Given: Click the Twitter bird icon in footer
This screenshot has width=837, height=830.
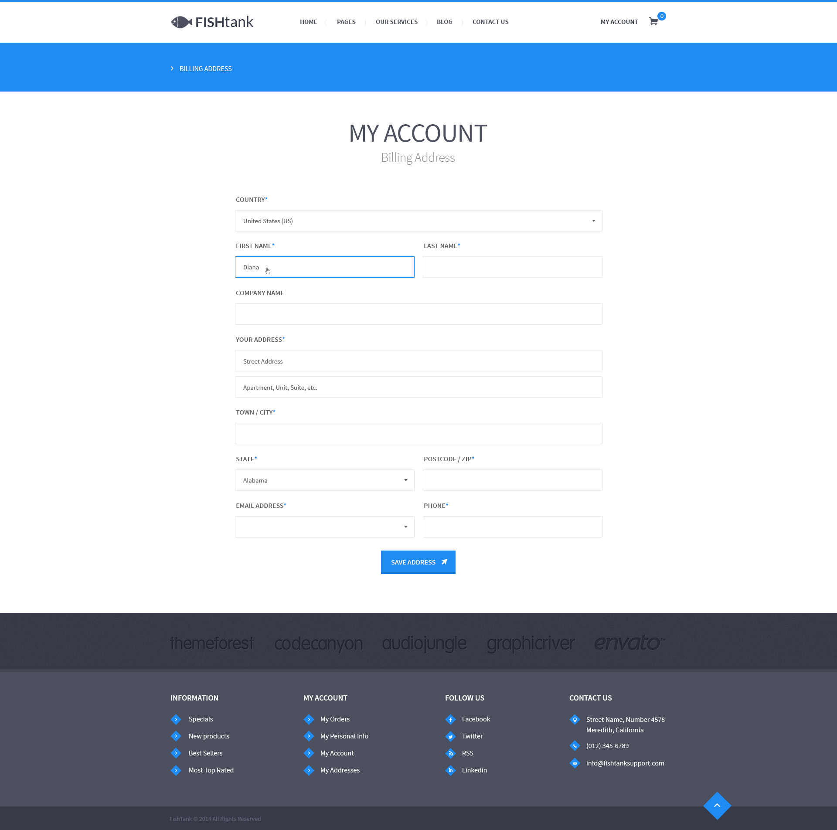Looking at the screenshot, I should [x=450, y=736].
